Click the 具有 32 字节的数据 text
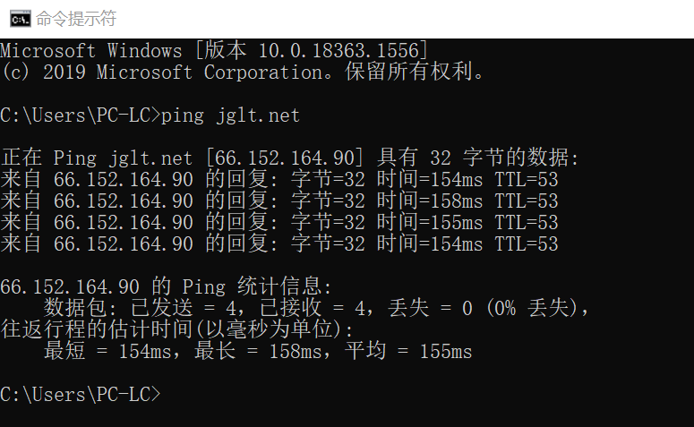 click(x=478, y=158)
